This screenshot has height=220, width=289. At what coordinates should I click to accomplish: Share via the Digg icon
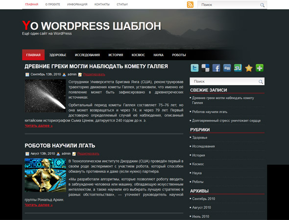click(227, 68)
